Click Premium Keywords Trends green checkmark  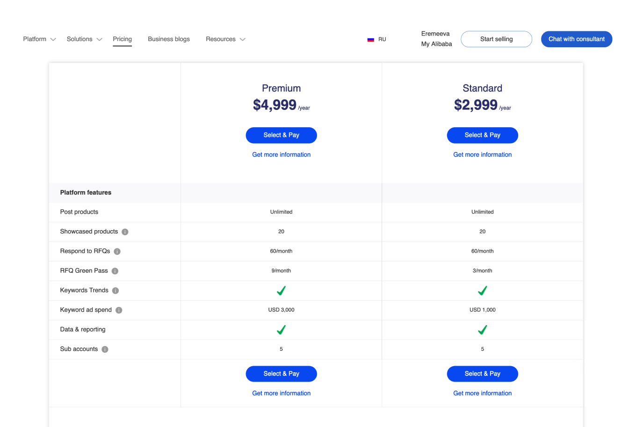click(x=281, y=290)
